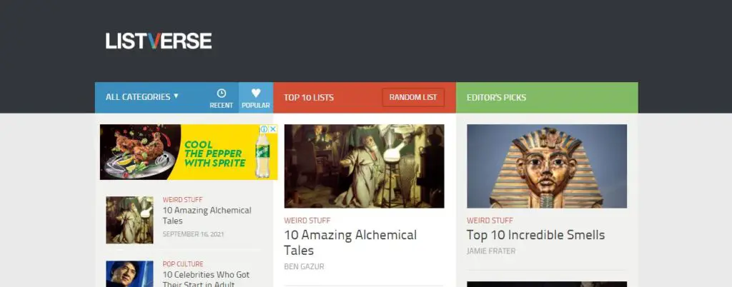Open small alchemist thumbnail in sidebar

pyautogui.click(x=129, y=220)
